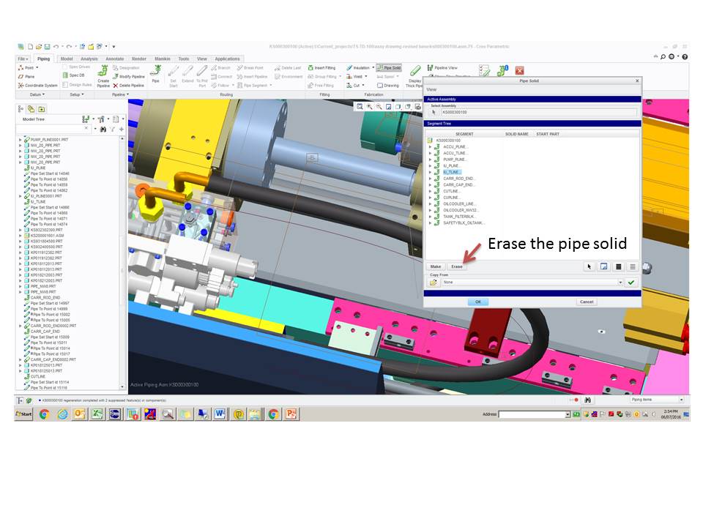Open the File menu
Screen dimensions: 703x527
(23, 59)
